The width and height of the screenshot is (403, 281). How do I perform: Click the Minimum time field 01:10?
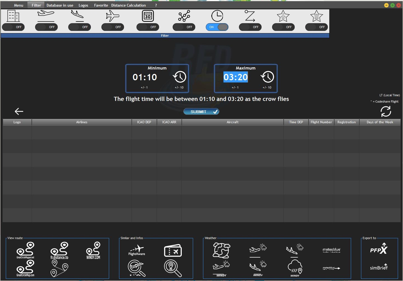point(145,77)
